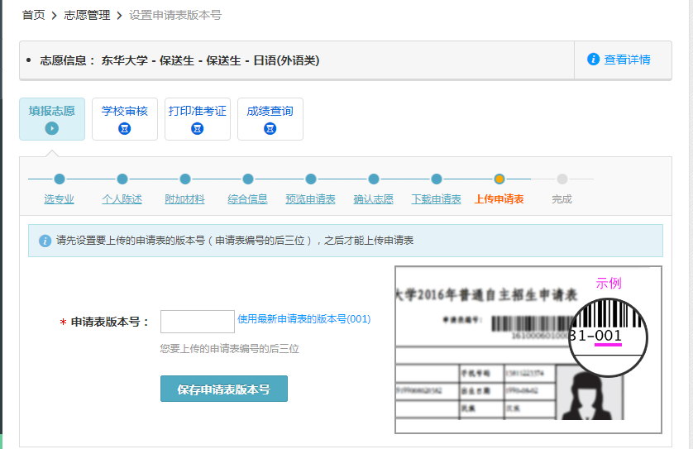The width and height of the screenshot is (693, 449).
Task: Go to 志愿管理 in the breadcrumb
Action: [87, 15]
